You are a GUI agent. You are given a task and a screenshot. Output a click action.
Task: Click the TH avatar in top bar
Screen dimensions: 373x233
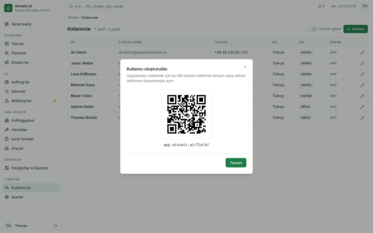point(365,6)
